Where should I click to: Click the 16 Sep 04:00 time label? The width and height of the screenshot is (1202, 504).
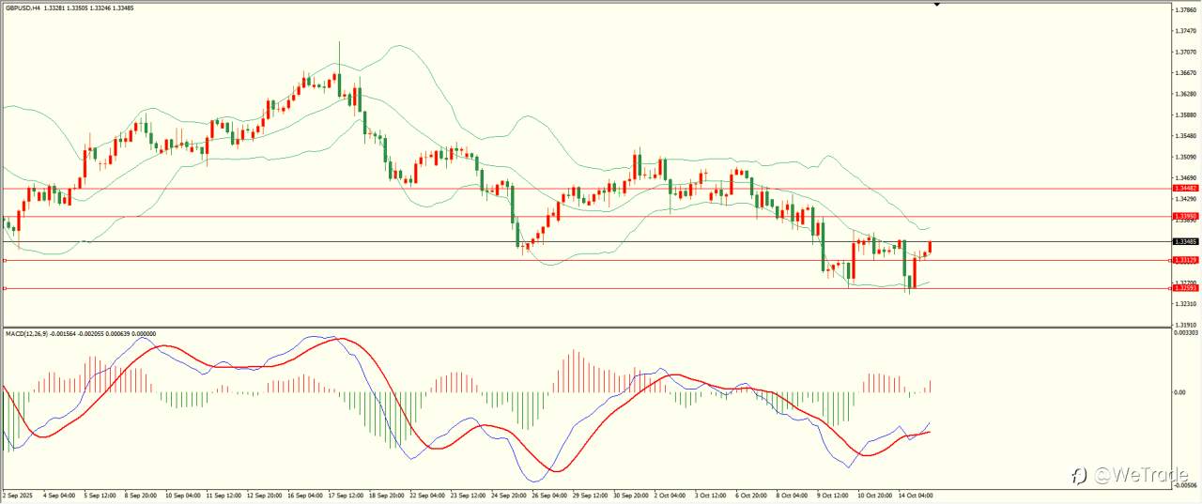306,494
